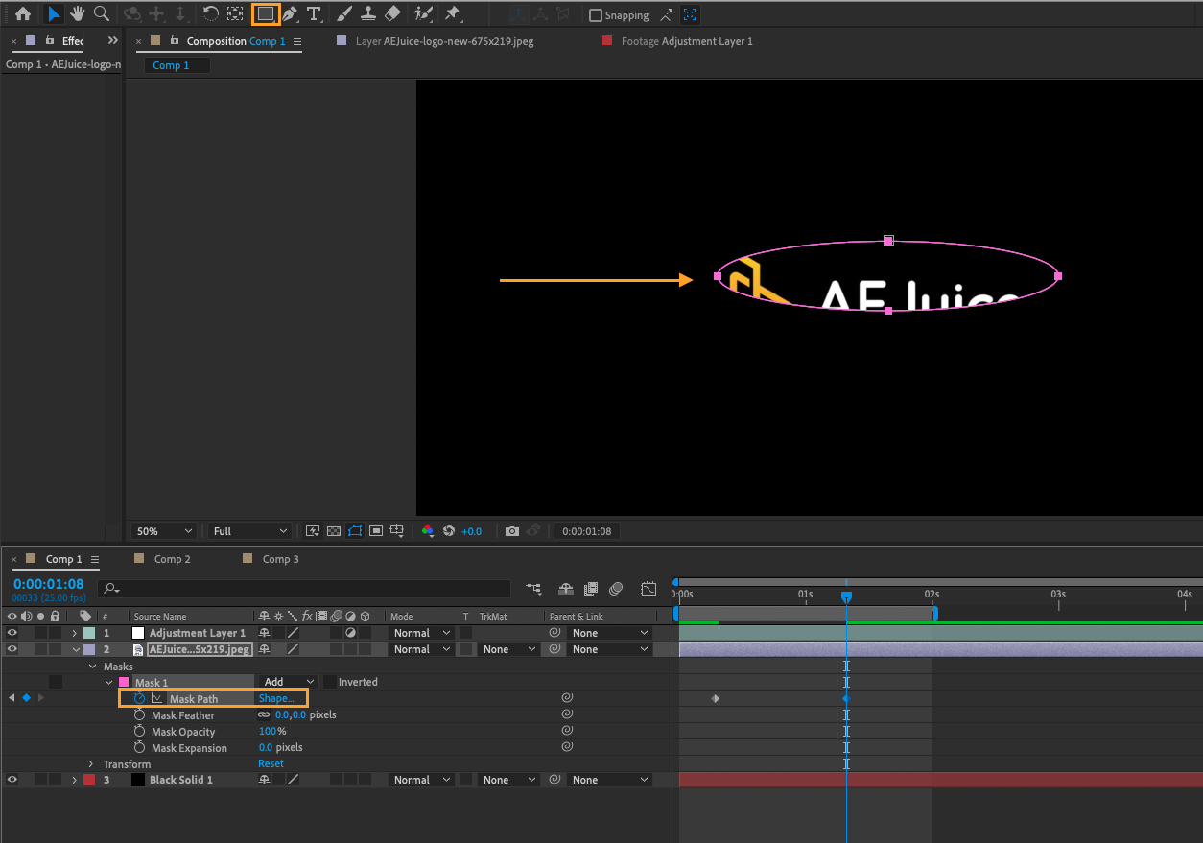The image size is (1203, 843).
Task: Click Reset next to Transform
Action: (271, 763)
